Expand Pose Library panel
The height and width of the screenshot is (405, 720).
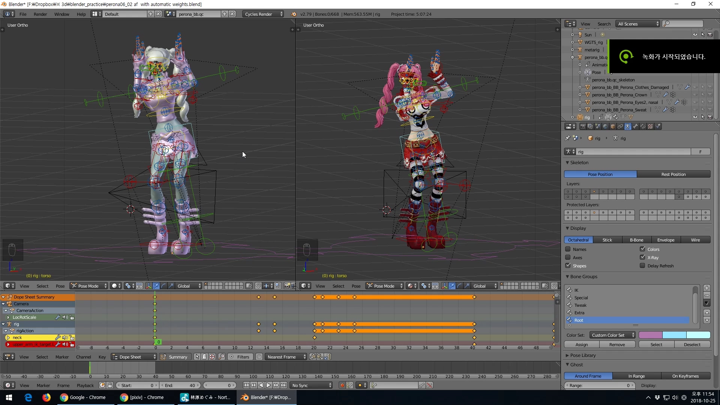click(x=583, y=355)
